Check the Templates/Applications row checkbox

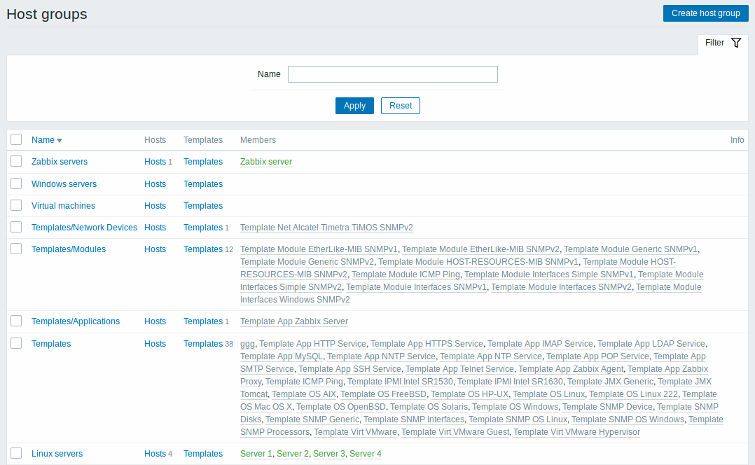coord(16,321)
